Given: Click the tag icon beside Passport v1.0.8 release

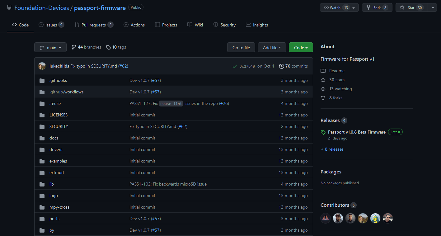Looking at the screenshot, I should click(323, 132).
